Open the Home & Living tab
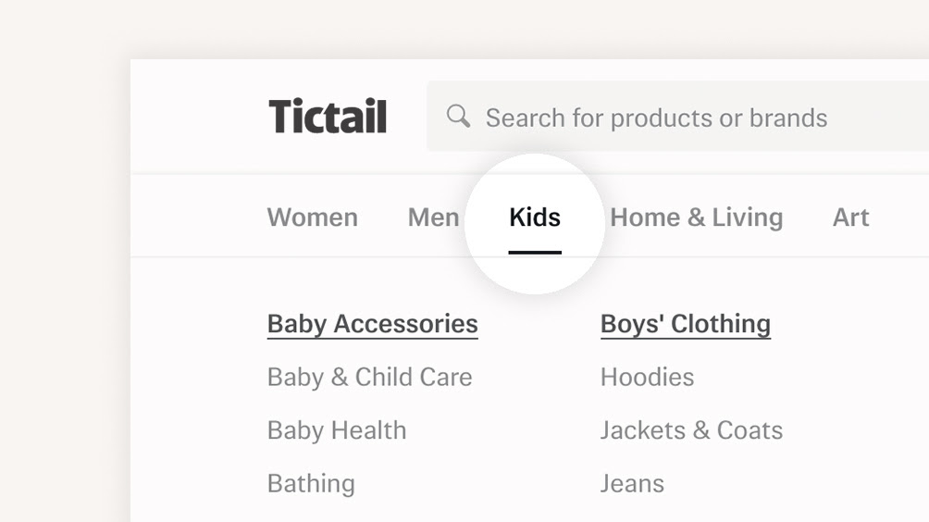 tap(696, 217)
